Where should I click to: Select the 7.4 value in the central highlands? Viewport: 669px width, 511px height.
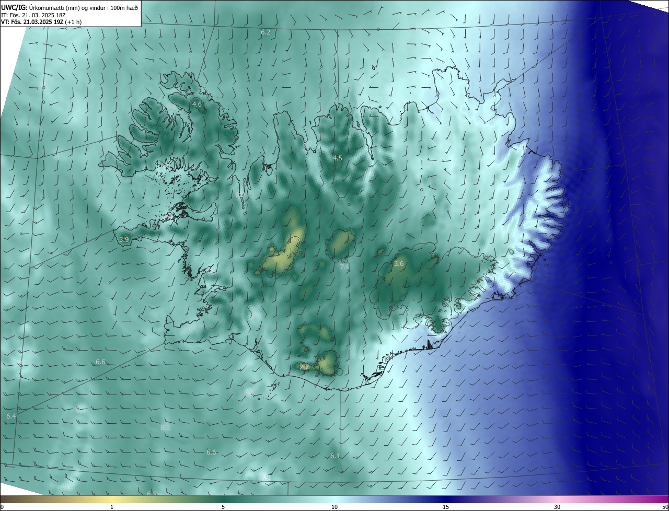[x=344, y=266]
